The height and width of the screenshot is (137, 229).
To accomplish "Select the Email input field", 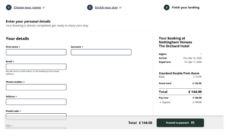I will pyautogui.click(x=36, y=67).
